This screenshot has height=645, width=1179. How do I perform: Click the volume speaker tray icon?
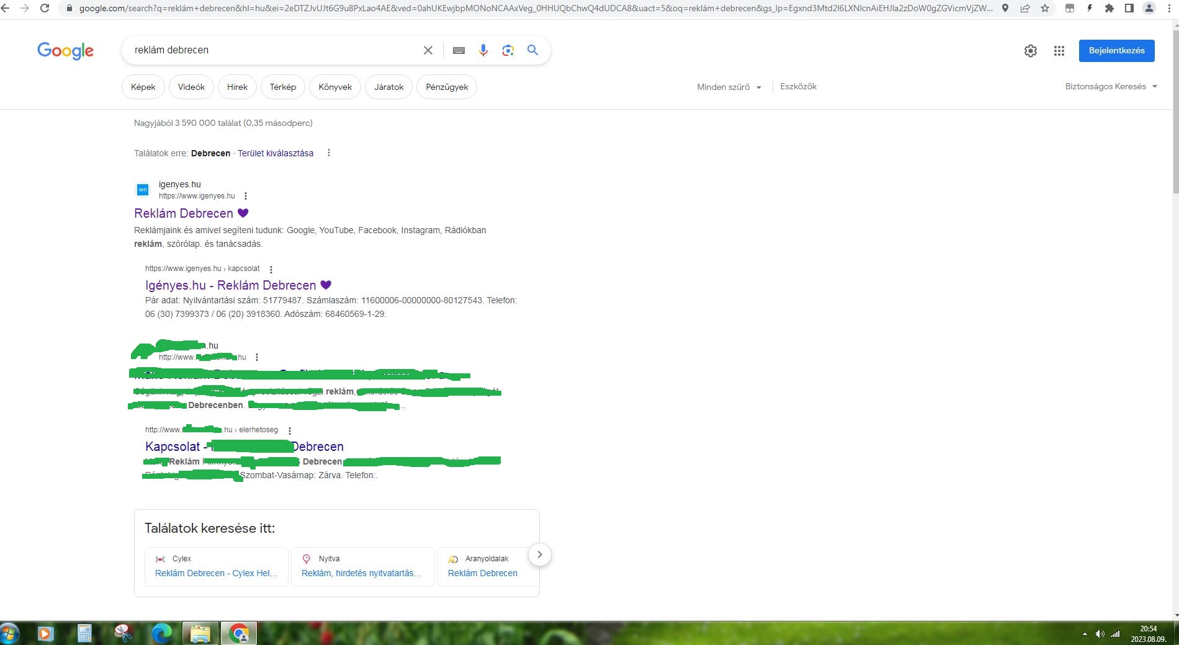point(1100,634)
